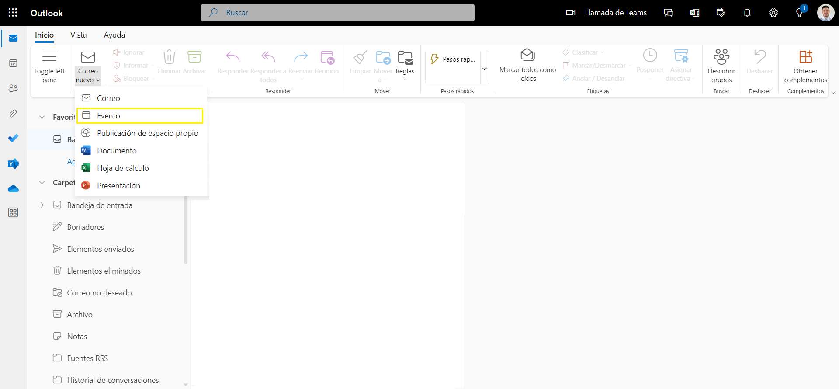Open tips lightbulb icon
Viewport: 839px width, 389px height.
[x=800, y=13]
